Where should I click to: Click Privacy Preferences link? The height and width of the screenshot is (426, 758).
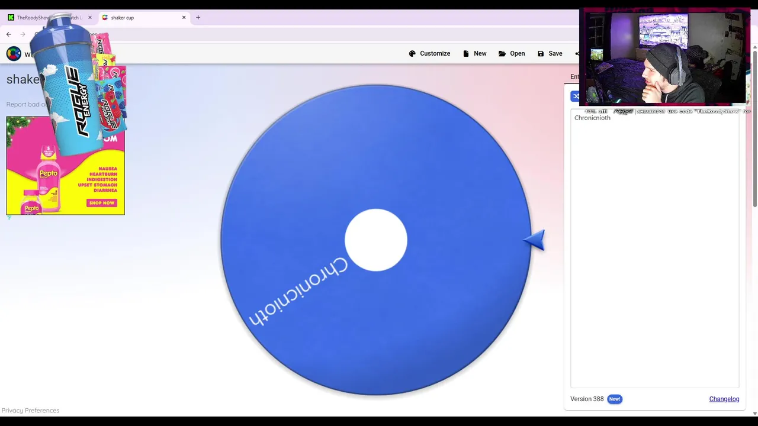[x=30, y=410]
